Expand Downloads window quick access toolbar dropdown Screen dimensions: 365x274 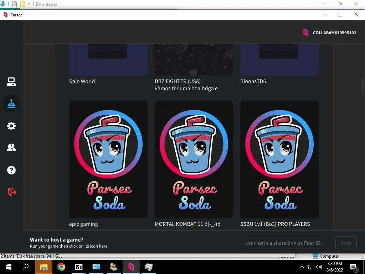click(29, 4)
